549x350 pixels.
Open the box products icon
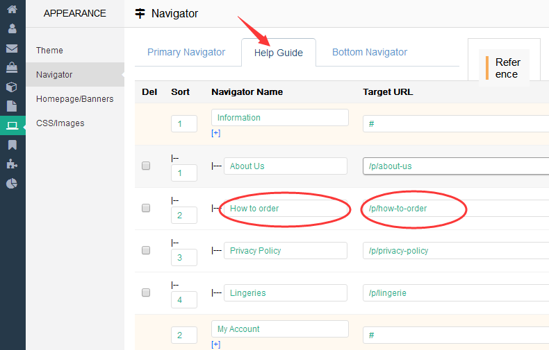point(12,87)
